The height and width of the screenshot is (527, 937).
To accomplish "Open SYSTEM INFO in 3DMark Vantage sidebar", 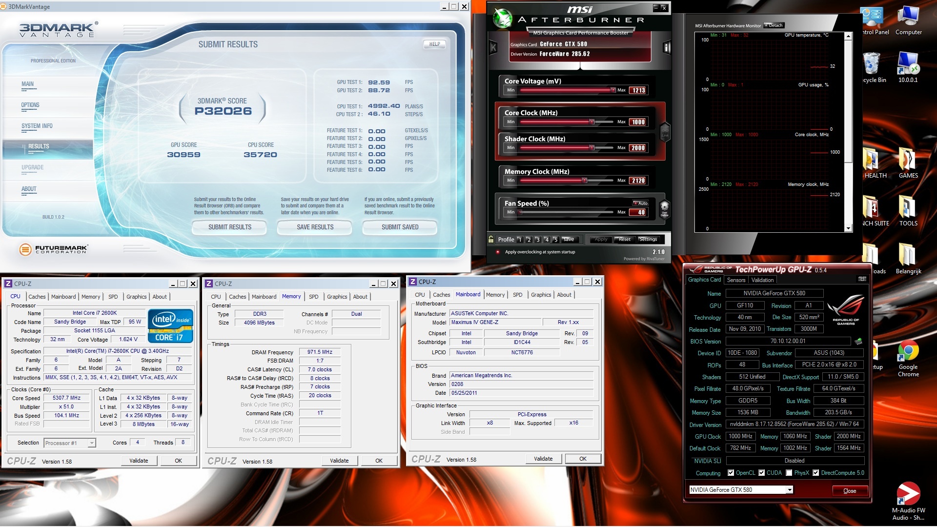I will pos(37,126).
